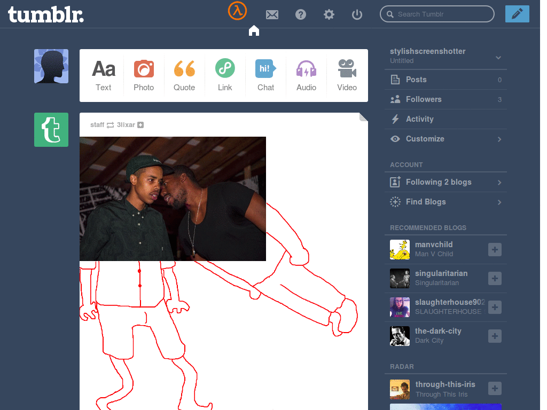547x410 pixels.
Task: Click the the-dark-city avatar thumbnail
Action: (400, 336)
